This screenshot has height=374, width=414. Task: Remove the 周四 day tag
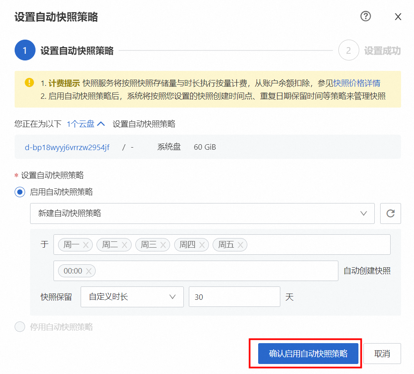coord(203,245)
